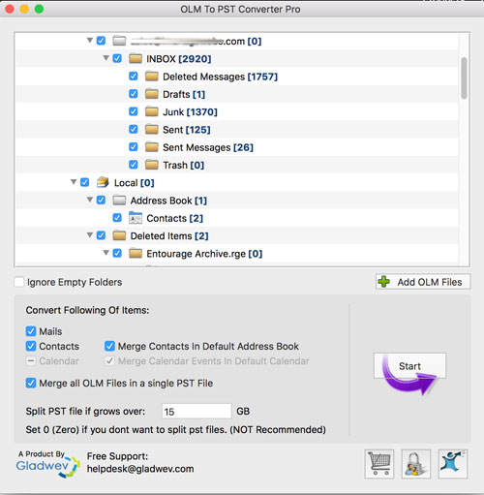
Task: Collapse the Local account node
Action: (x=74, y=182)
